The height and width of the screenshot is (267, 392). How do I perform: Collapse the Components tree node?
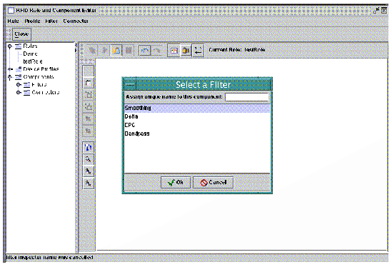pos(10,77)
